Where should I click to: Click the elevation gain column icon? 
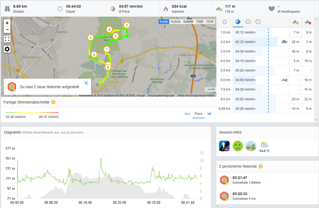(295, 22)
